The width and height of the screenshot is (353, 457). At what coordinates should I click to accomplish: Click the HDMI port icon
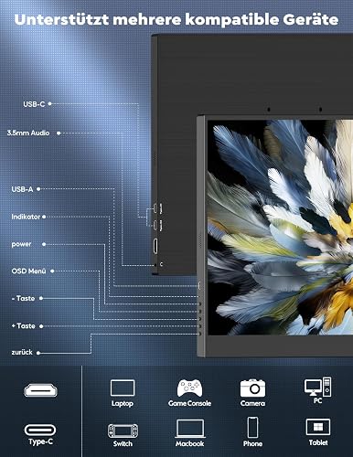point(40,390)
